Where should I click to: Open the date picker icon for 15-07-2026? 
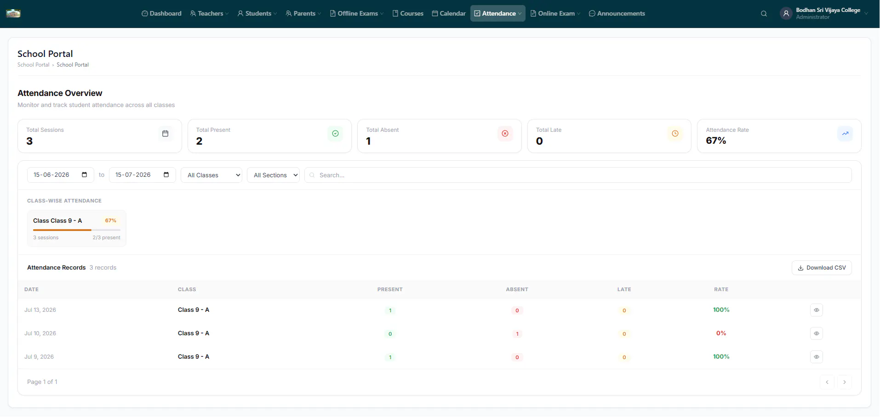(x=166, y=175)
